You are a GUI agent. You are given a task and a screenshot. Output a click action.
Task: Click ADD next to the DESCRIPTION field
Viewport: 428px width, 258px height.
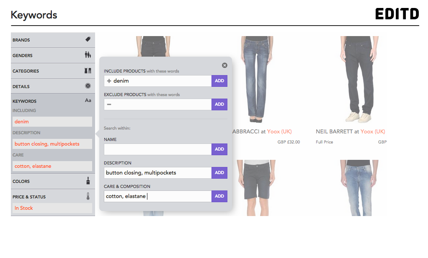click(219, 173)
